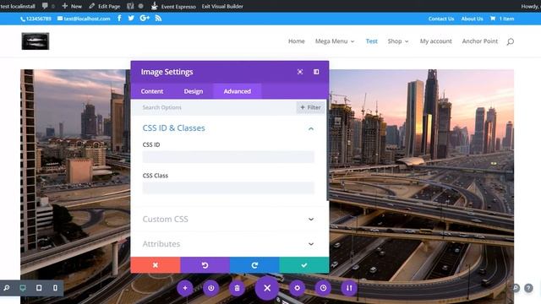The height and width of the screenshot is (304, 541).
Task: Click the CSS ID input field
Action: 228,157
